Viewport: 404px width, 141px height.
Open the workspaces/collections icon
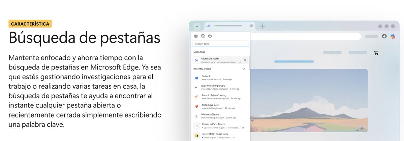tap(210, 36)
